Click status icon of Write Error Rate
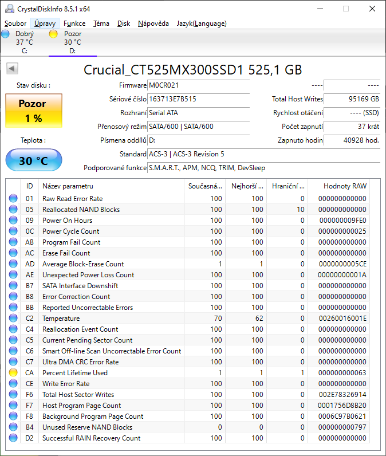Viewport: 386px width, 456px height. (x=13, y=383)
